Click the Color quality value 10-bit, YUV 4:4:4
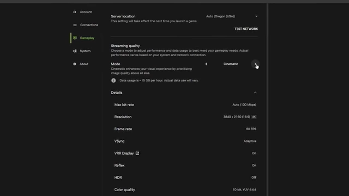 pyautogui.click(x=244, y=189)
